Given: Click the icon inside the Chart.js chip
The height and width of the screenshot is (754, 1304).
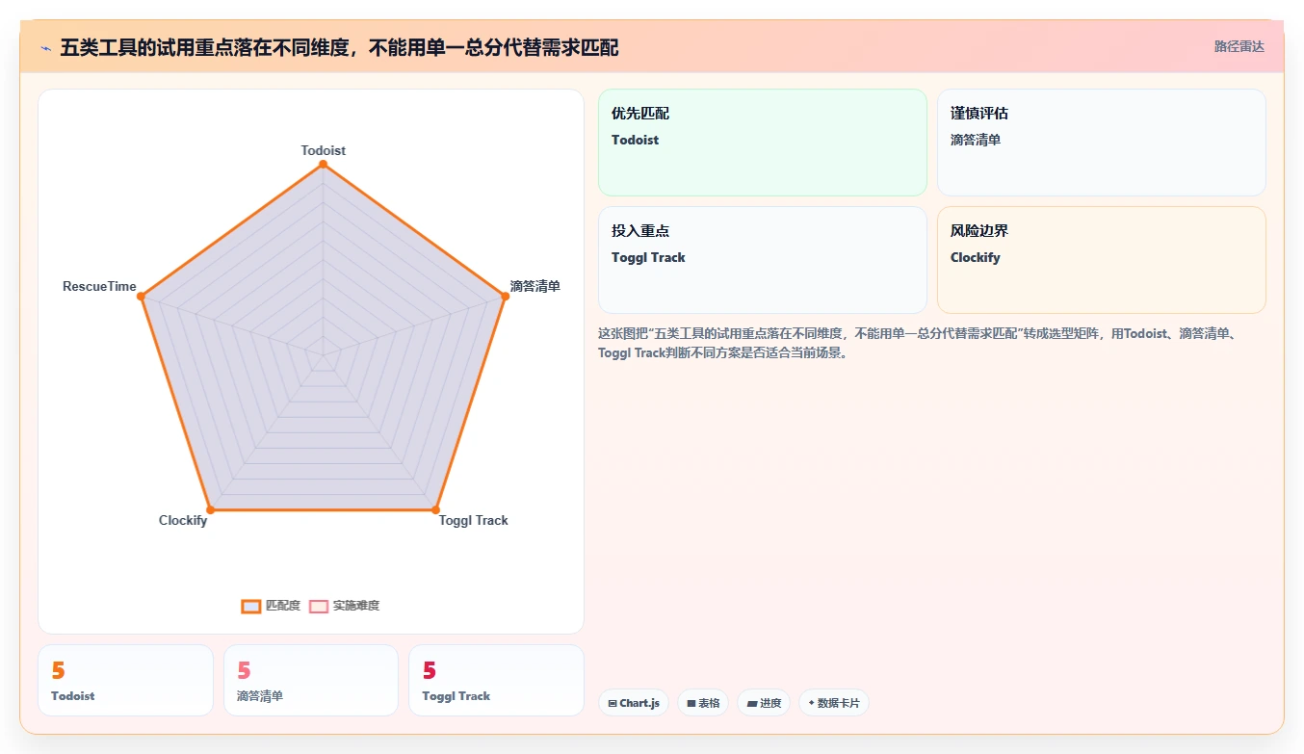Looking at the screenshot, I should (613, 704).
